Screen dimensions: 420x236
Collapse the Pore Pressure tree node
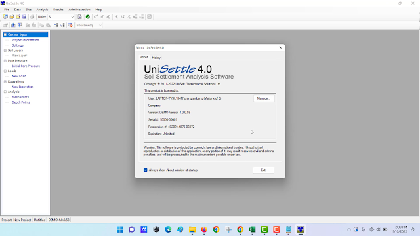(5, 61)
